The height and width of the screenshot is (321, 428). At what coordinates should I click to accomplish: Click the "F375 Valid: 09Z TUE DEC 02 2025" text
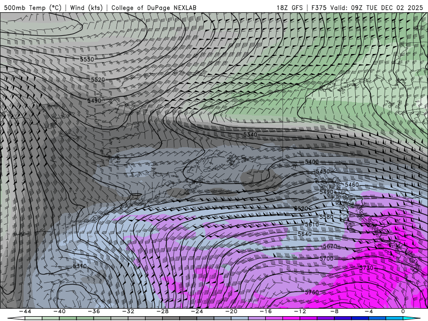coord(367,7)
